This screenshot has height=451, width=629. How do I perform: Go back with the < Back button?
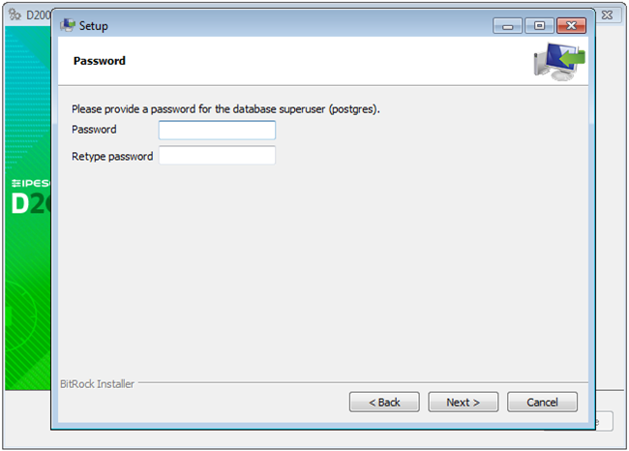[x=384, y=402]
